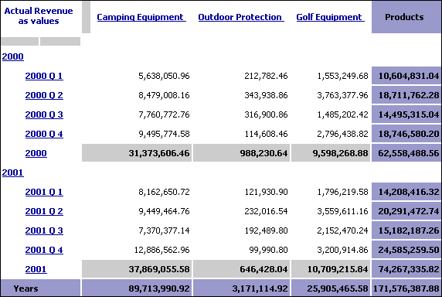The width and height of the screenshot is (442, 297).
Task: Select the grand total cell 171,576,387.88
Action: click(x=406, y=288)
